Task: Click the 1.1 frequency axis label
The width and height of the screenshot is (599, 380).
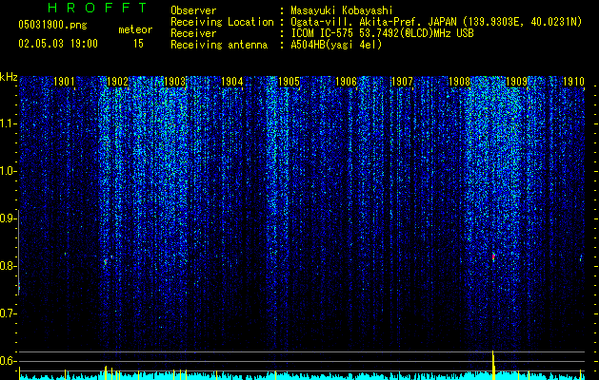Action: [8, 123]
